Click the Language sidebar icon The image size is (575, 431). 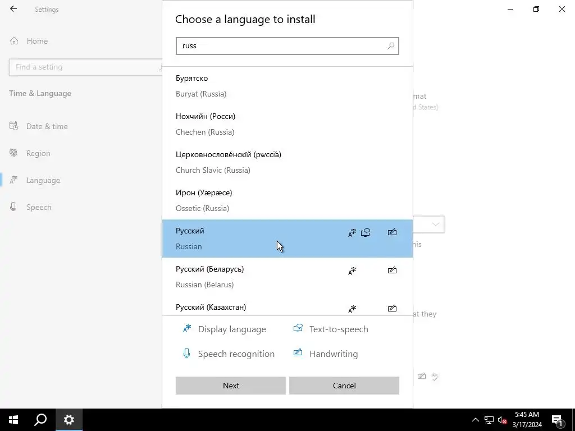point(13,180)
